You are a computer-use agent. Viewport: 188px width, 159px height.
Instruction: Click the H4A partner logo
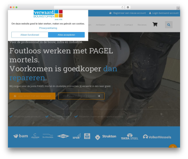pyautogui.click(x=77, y=136)
